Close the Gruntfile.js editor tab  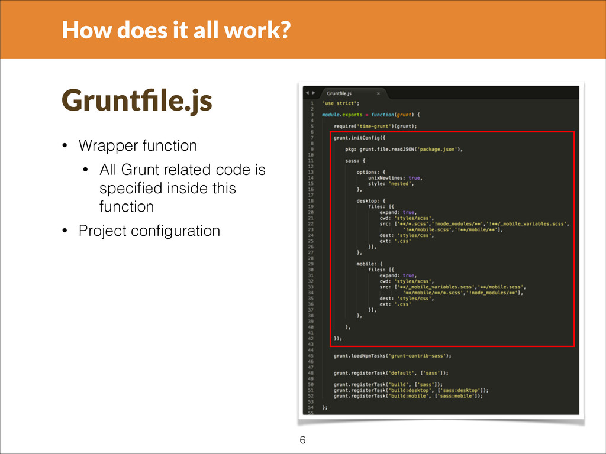(378, 93)
